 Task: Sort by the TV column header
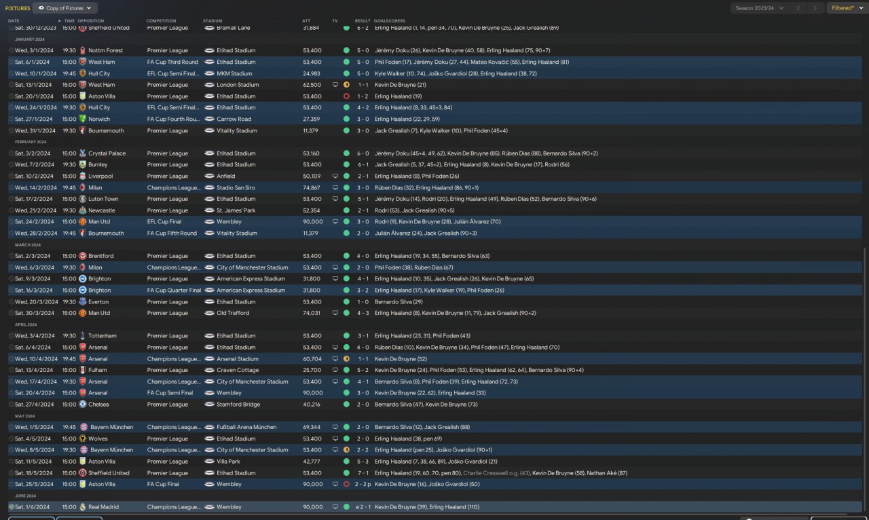click(x=335, y=21)
